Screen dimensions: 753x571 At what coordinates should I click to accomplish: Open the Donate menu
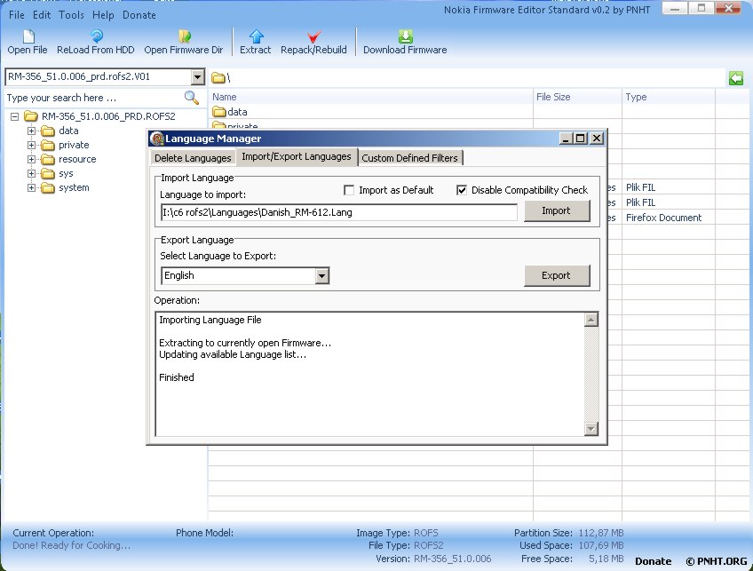click(139, 15)
